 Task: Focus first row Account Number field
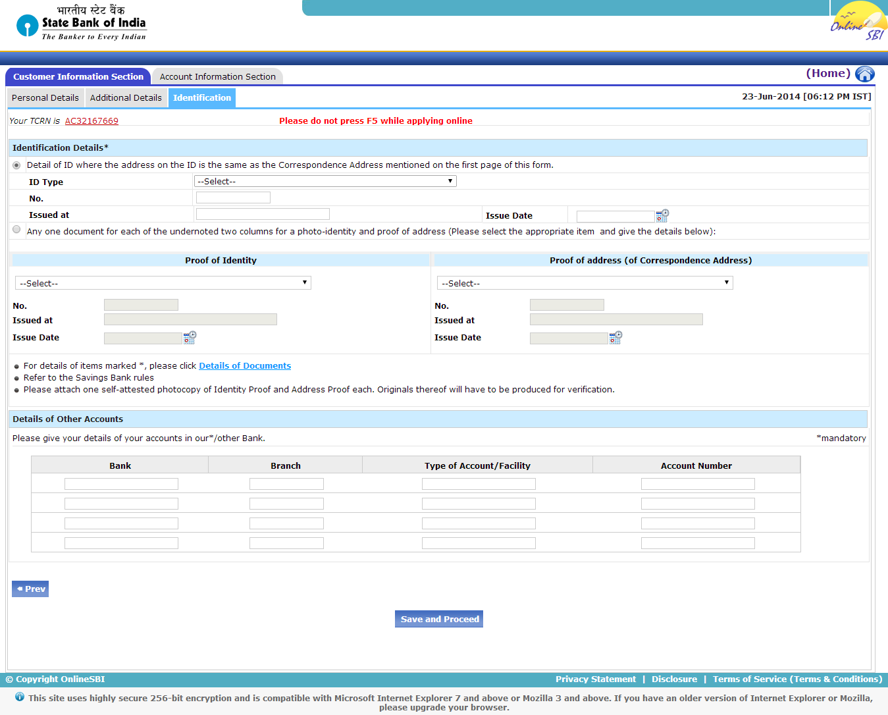tap(698, 484)
